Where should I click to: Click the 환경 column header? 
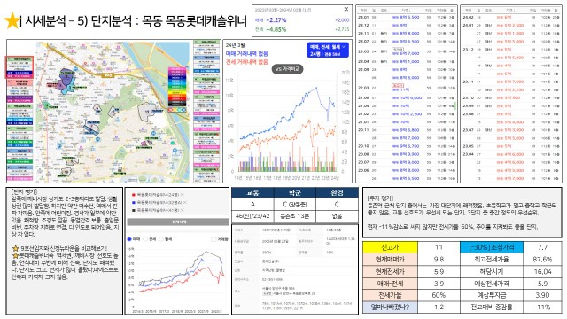point(337,193)
